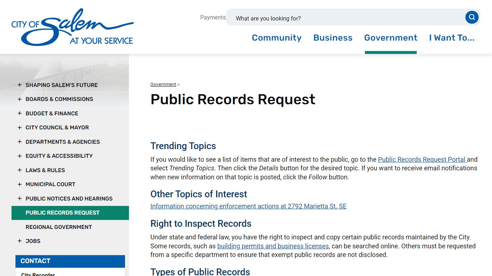The height and width of the screenshot is (276, 492).
Task: Expand Departments & Agencies plus icon
Action: coord(19,142)
